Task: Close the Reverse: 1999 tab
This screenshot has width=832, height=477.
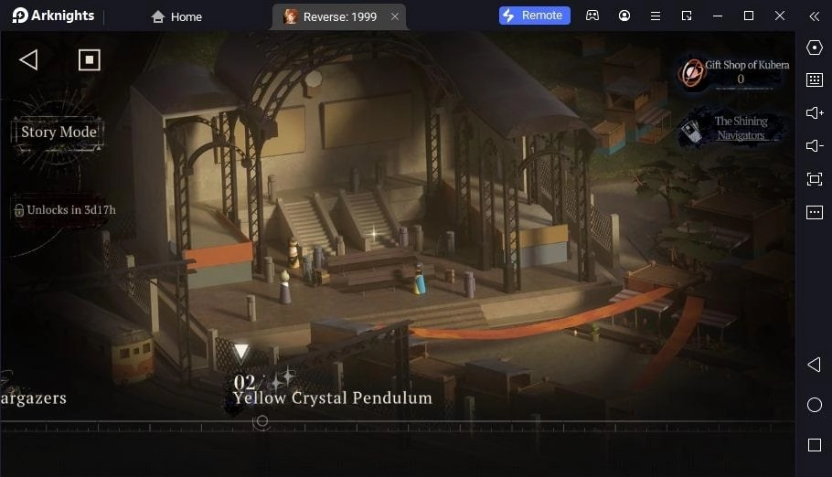Action: coord(395,16)
